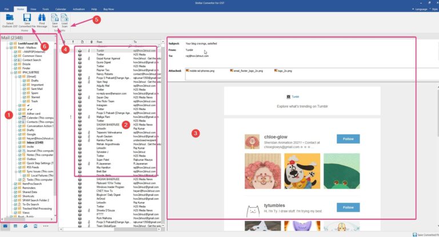Collapse the [Gmail] tree node

click(x=16, y=76)
